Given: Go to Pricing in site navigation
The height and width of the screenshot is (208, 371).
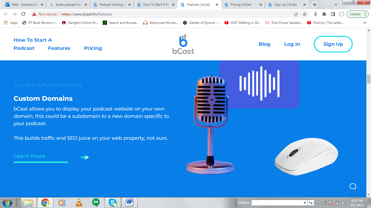Looking at the screenshot, I should pyautogui.click(x=93, y=48).
